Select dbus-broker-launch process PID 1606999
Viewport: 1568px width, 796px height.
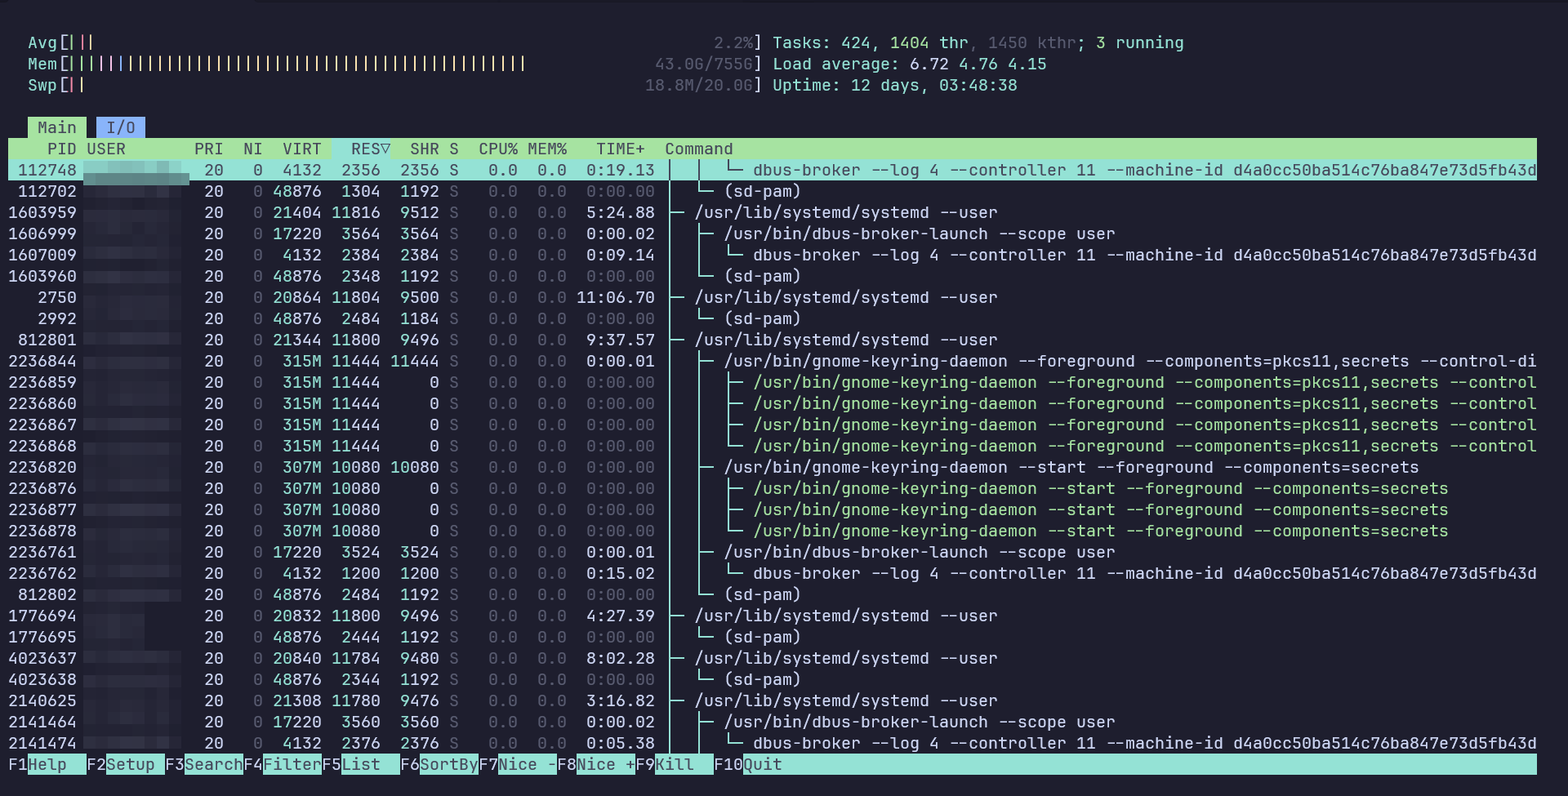[773, 233]
